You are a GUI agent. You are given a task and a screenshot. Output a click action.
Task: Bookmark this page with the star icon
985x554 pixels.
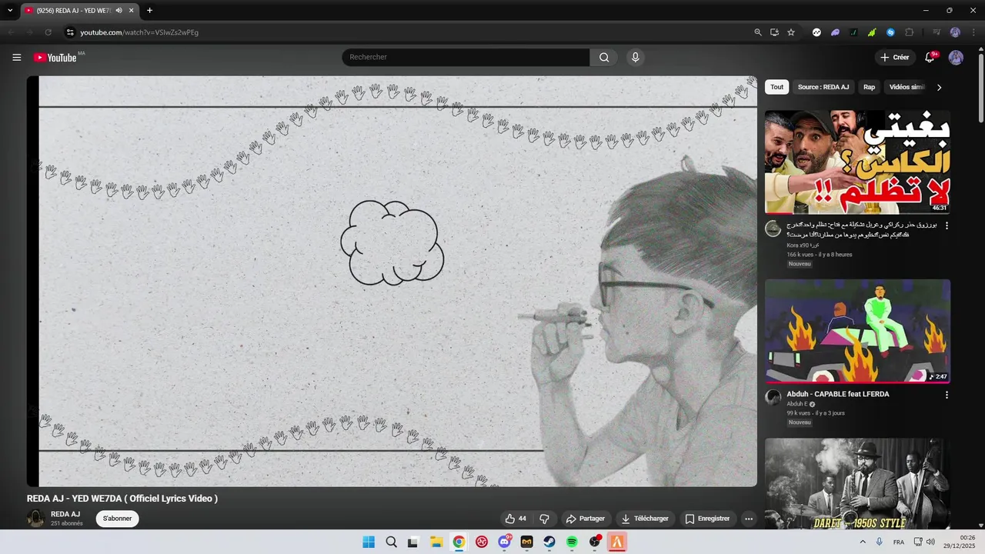point(791,32)
